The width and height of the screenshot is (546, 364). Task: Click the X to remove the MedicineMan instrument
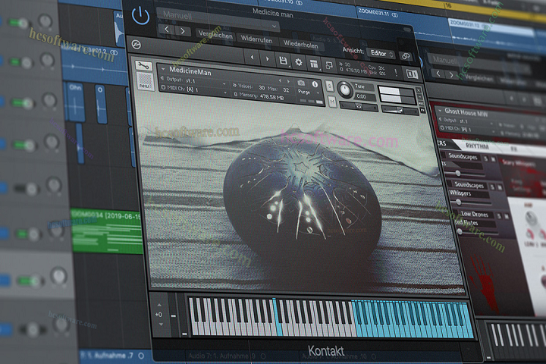click(419, 90)
